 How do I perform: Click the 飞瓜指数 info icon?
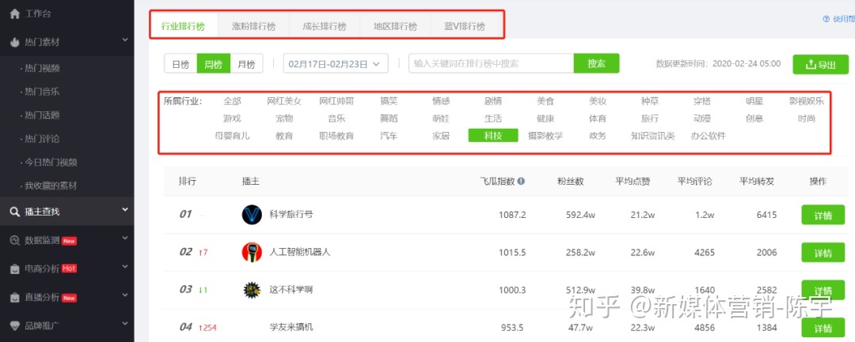pos(521,181)
